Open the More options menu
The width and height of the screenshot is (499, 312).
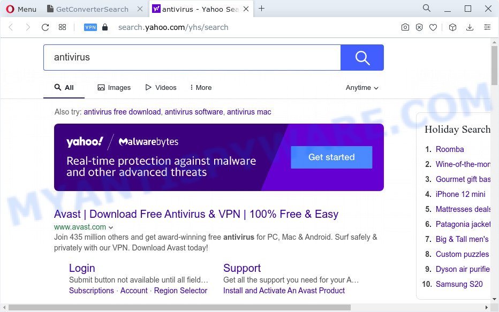pos(201,87)
